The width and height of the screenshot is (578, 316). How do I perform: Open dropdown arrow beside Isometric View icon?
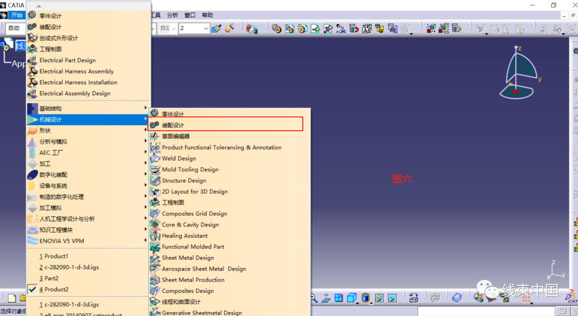point(357,303)
